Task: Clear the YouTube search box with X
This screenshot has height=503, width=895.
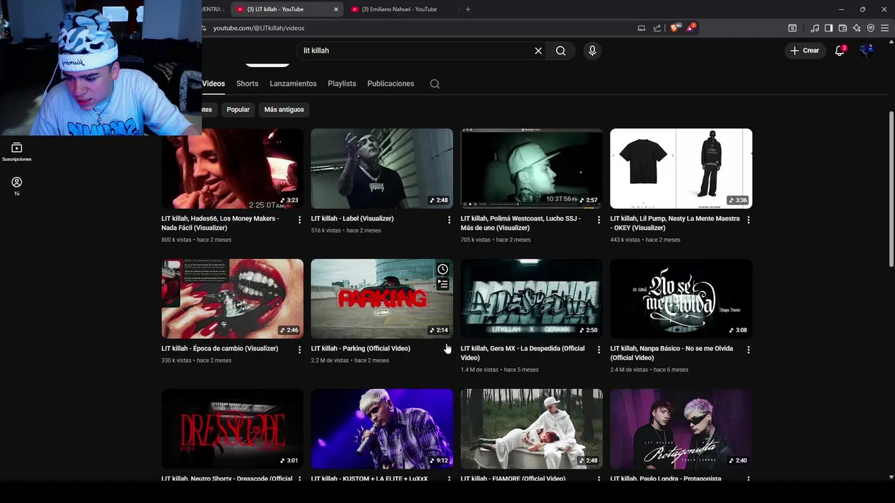Action: pos(538,50)
